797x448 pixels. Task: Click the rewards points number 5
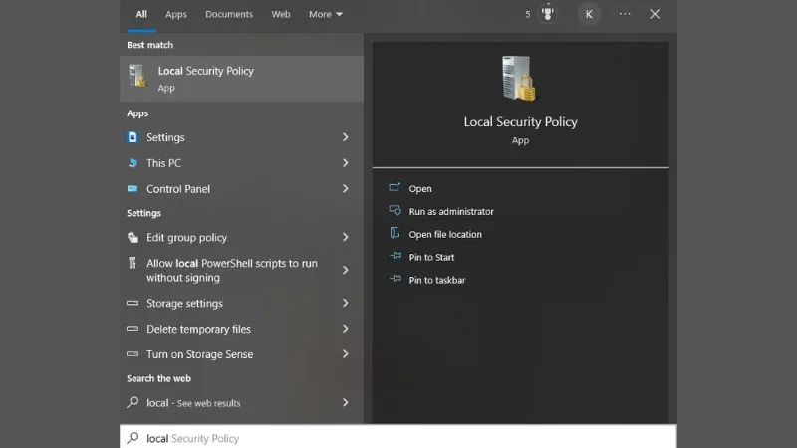click(528, 14)
